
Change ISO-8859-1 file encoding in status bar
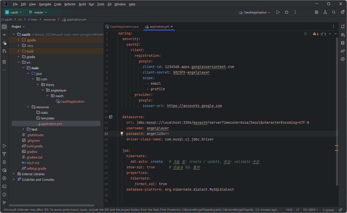[x=311, y=210]
